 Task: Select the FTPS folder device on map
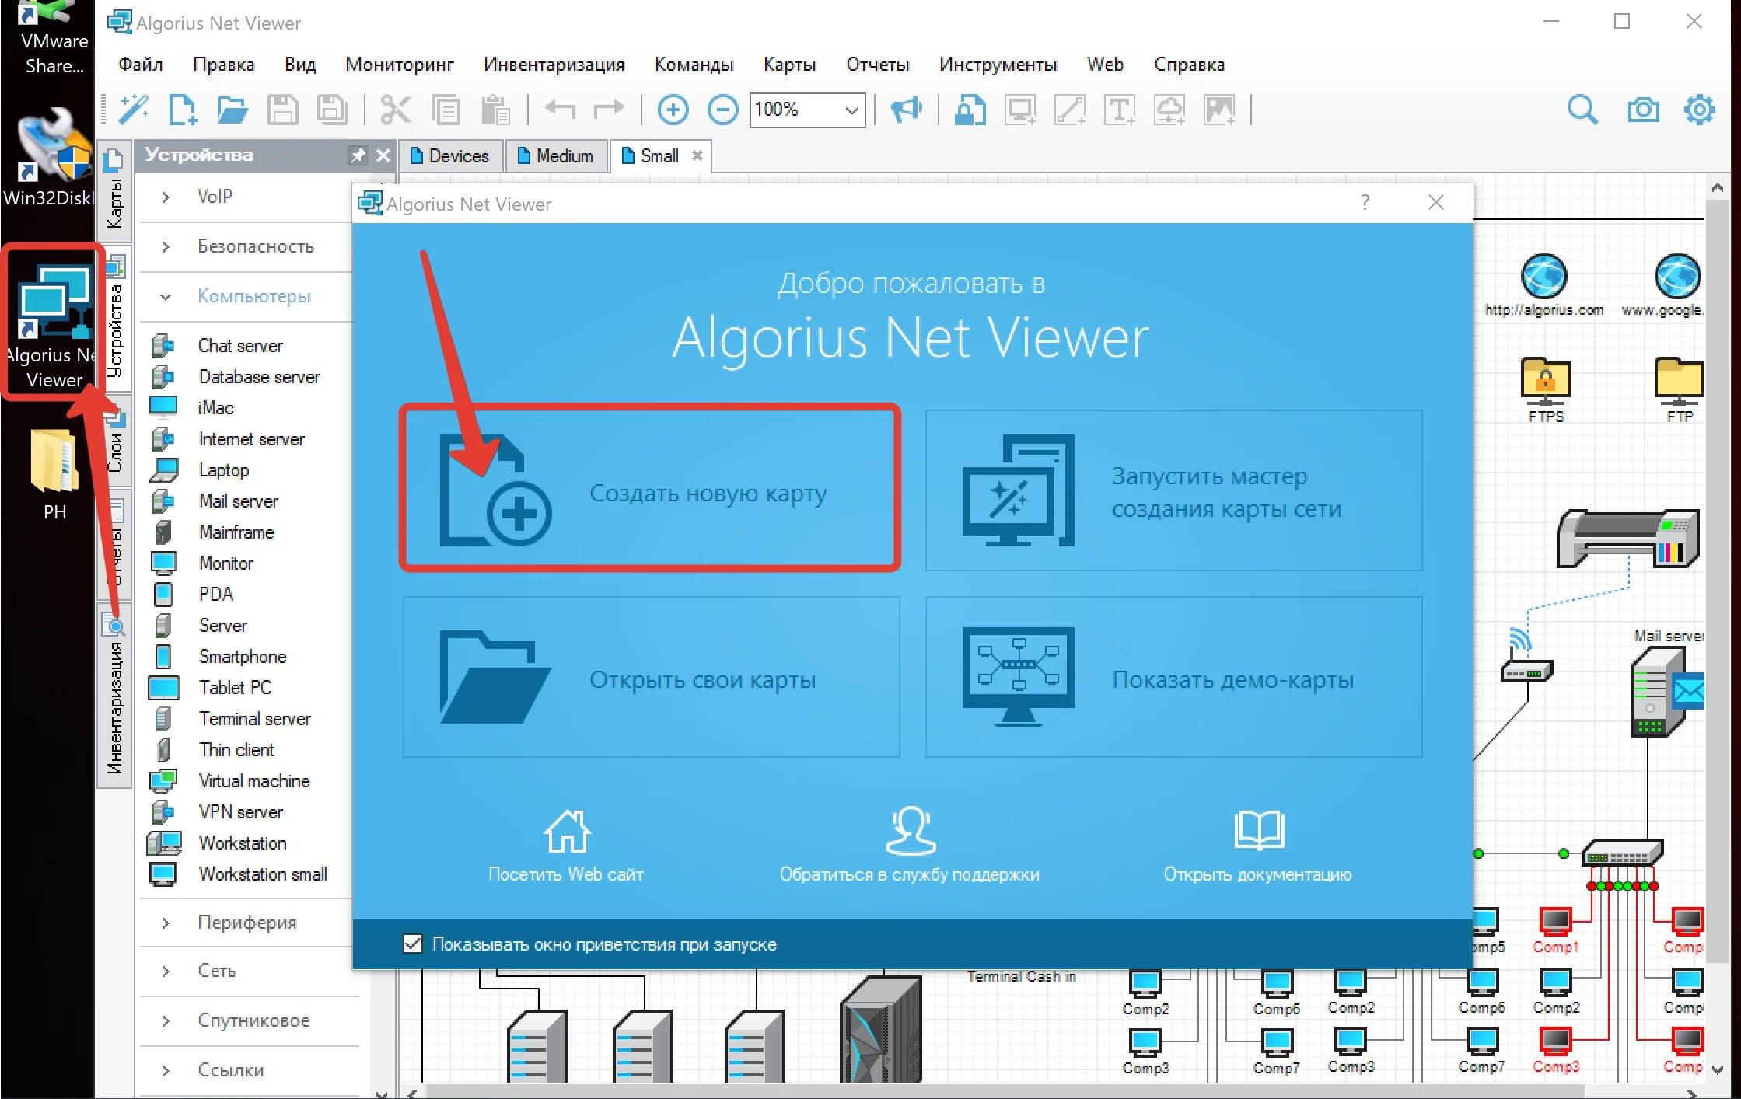pyautogui.click(x=1545, y=383)
